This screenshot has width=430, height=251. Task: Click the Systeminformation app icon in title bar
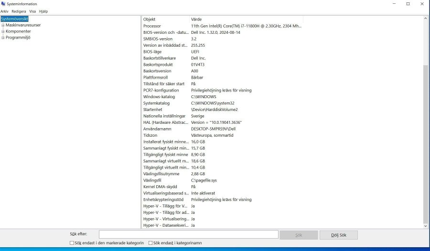(x=3, y=3)
